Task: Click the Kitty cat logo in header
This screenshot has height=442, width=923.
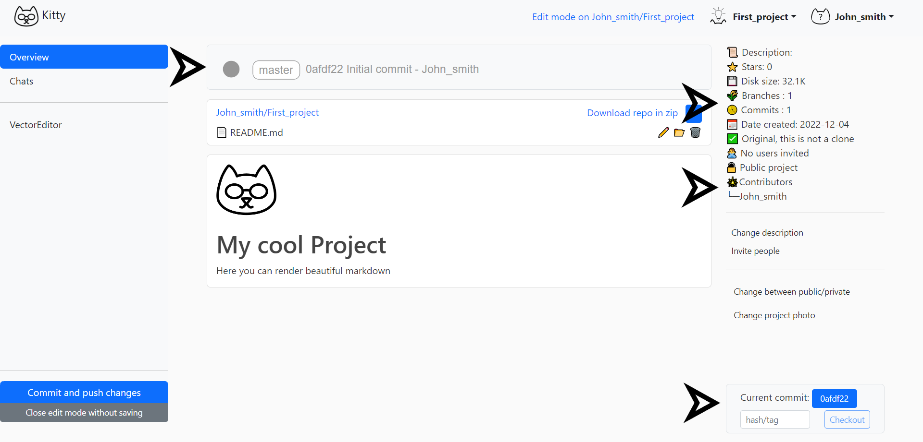Action: tap(26, 16)
